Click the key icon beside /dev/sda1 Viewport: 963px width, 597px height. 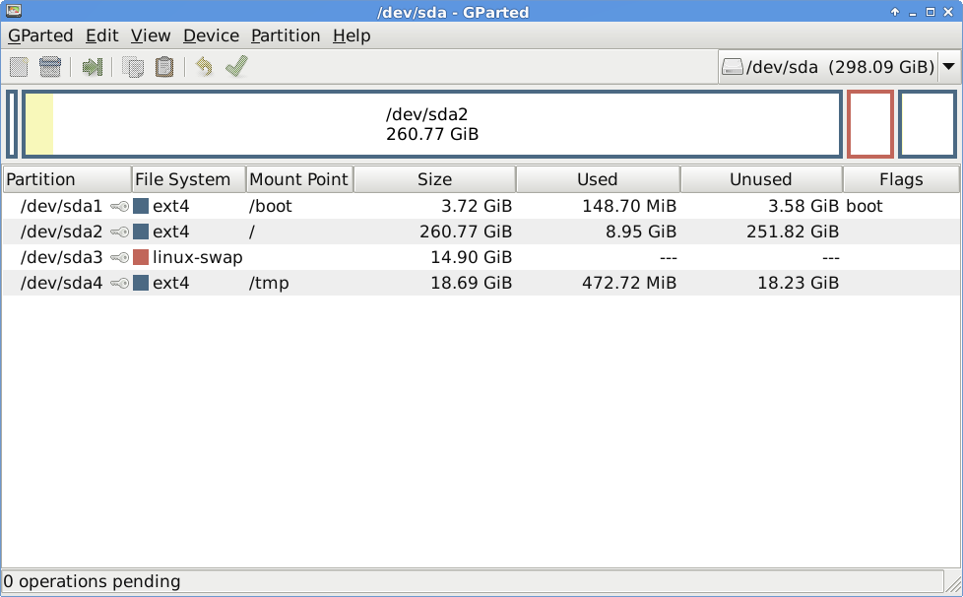120,206
